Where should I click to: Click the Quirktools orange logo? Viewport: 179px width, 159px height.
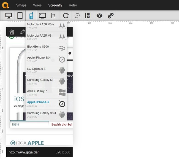[x=5, y=5]
